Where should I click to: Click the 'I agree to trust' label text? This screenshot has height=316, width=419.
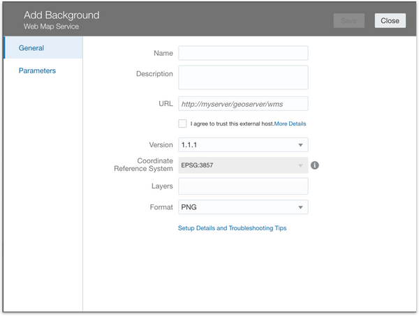(x=231, y=123)
